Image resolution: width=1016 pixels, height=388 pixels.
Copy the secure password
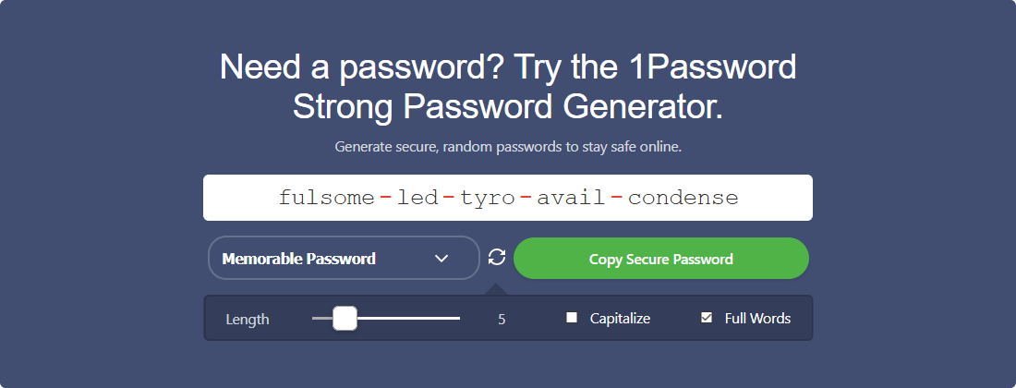661,259
